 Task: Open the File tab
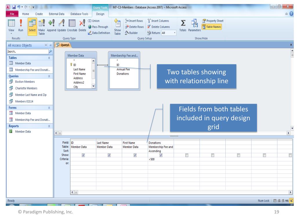click(x=12, y=14)
